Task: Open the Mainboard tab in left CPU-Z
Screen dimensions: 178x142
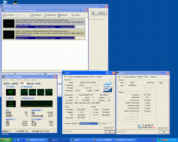Action: tap(79, 77)
